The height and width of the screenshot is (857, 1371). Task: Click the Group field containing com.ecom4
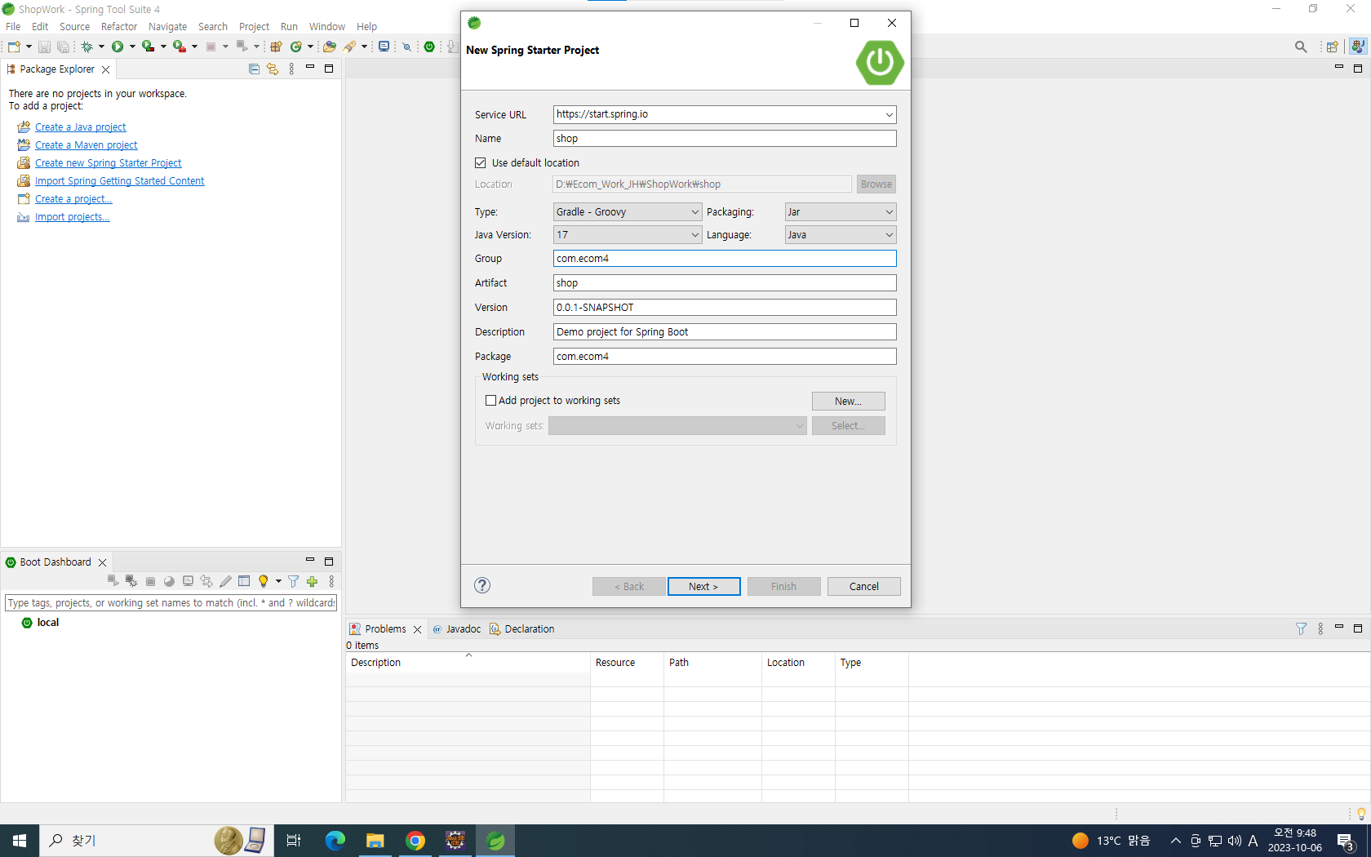[x=725, y=259]
